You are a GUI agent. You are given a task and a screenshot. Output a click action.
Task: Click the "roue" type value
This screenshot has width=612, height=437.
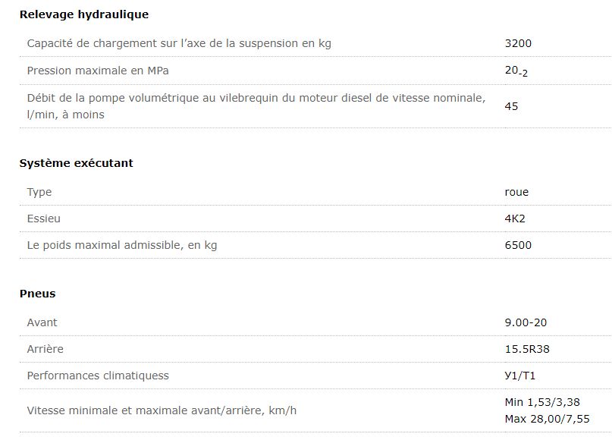tap(516, 192)
